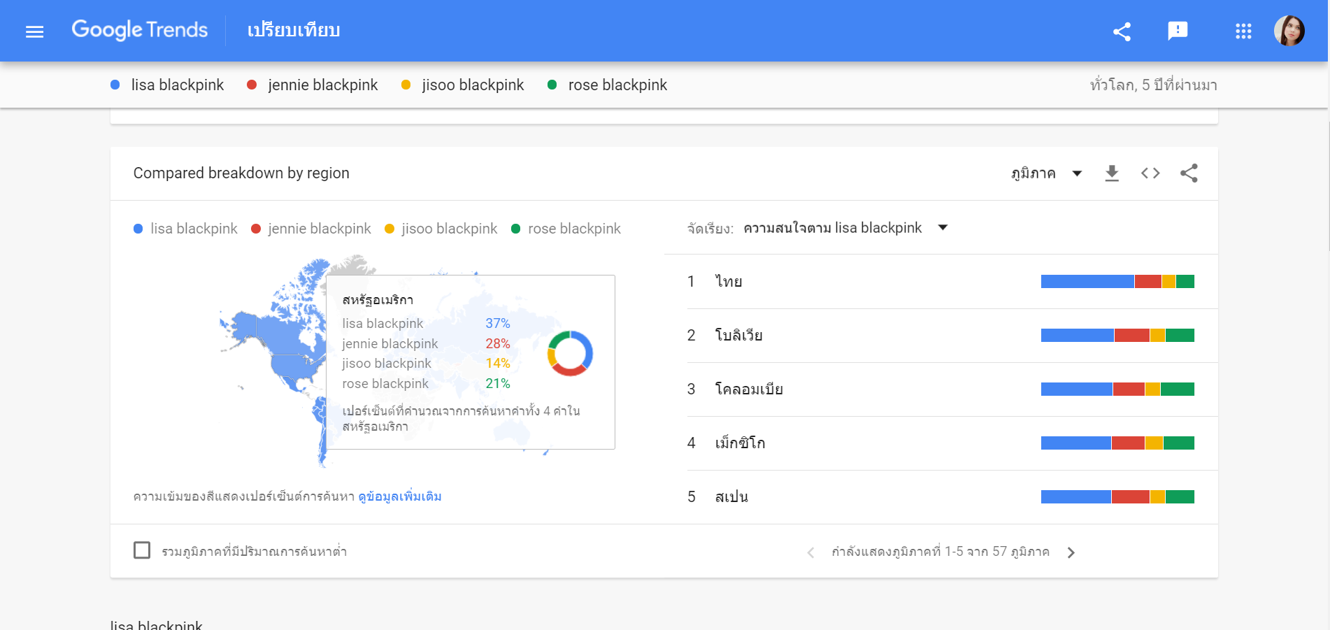Screen dimensions: 1330x630
Task: Click the 37% value in the tooltip
Action: (498, 324)
